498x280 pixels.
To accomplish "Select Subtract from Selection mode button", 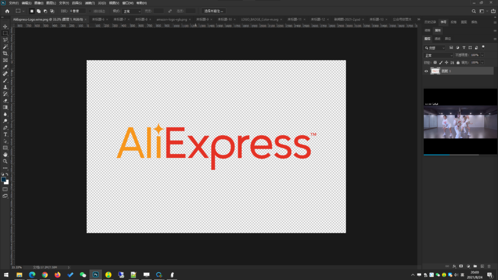I will tap(45, 11).
